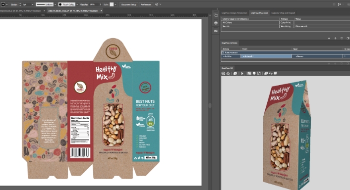Image resolution: width=350 pixels, height=190 pixels.
Task: Click the export icon after the light bulb
Action: click(259, 74)
